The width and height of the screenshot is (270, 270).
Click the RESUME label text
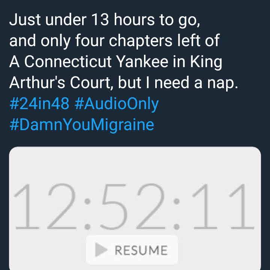click(141, 250)
